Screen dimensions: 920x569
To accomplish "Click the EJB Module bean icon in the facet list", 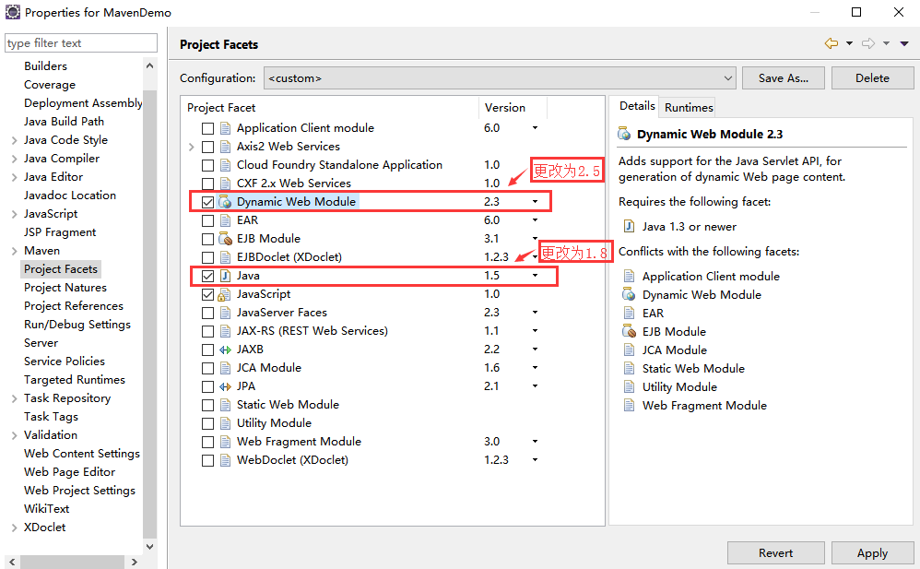I will (x=225, y=239).
